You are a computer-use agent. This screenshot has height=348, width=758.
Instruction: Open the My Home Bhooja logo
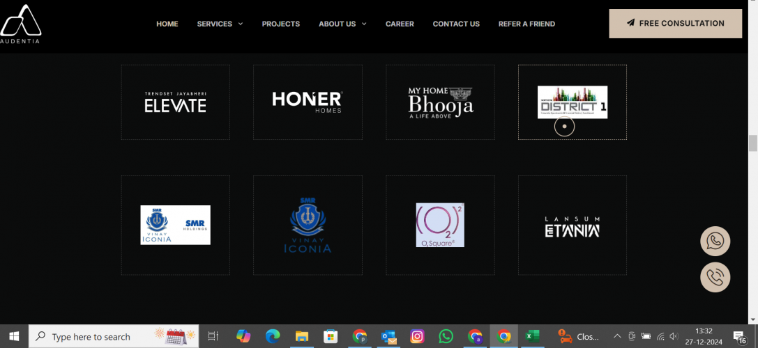click(441, 102)
